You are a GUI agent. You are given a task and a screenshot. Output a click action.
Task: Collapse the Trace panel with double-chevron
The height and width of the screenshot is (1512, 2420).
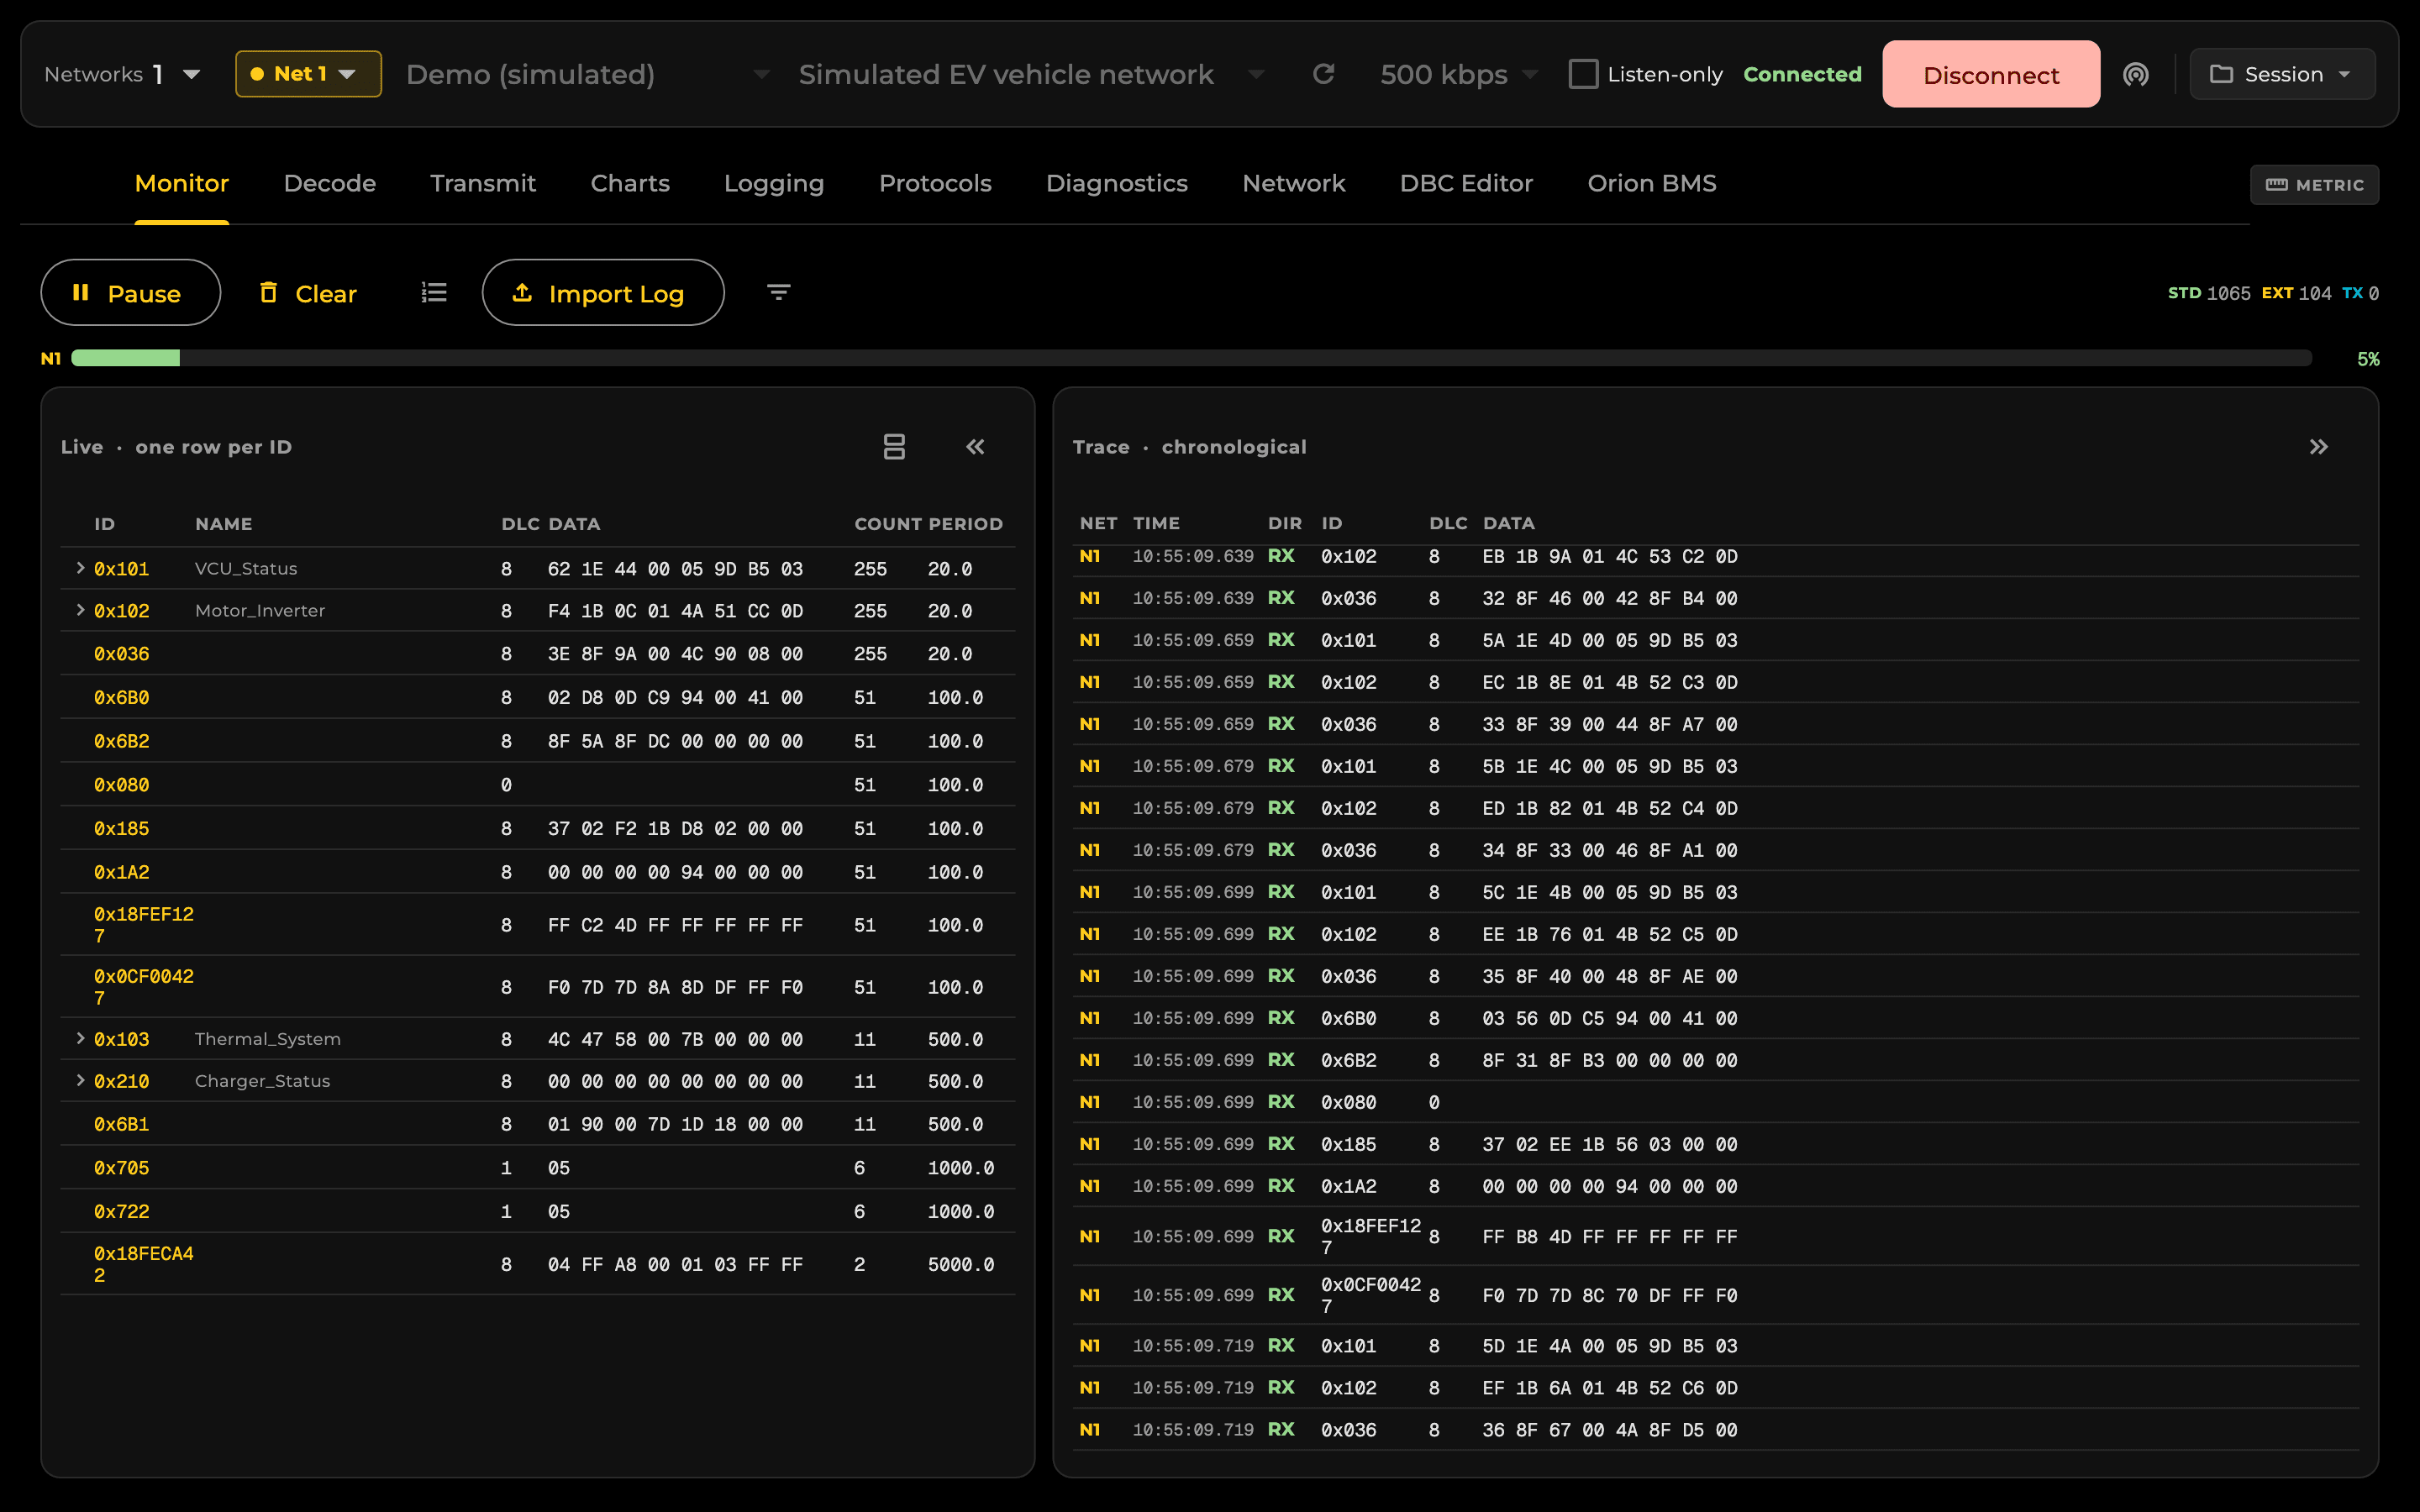[x=2318, y=446]
